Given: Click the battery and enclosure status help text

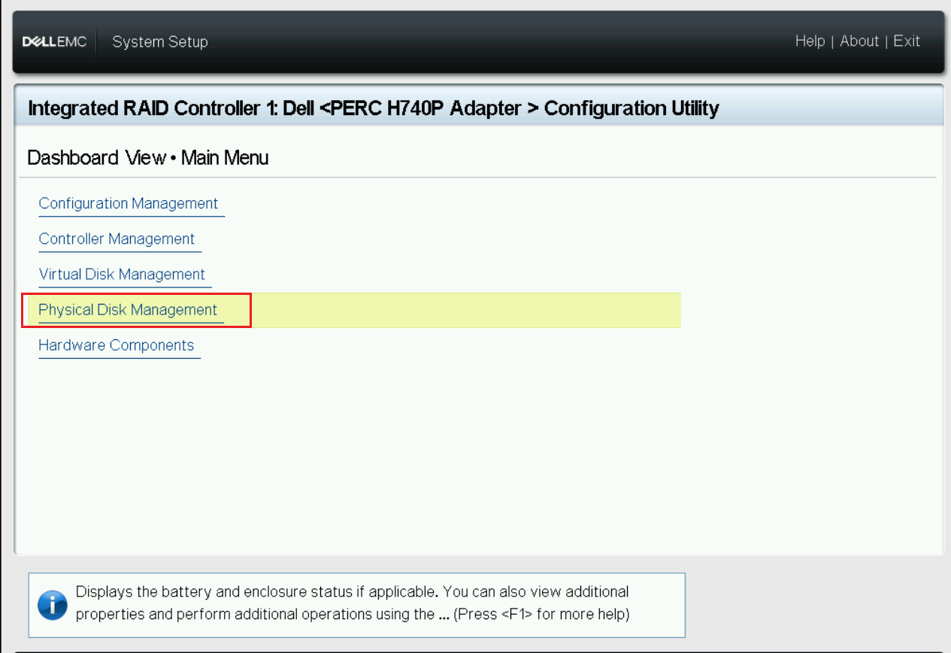Looking at the screenshot, I should click(x=353, y=603).
